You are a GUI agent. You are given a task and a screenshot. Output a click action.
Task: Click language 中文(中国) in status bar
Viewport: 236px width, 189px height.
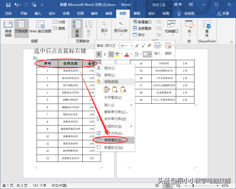[x=59, y=186]
